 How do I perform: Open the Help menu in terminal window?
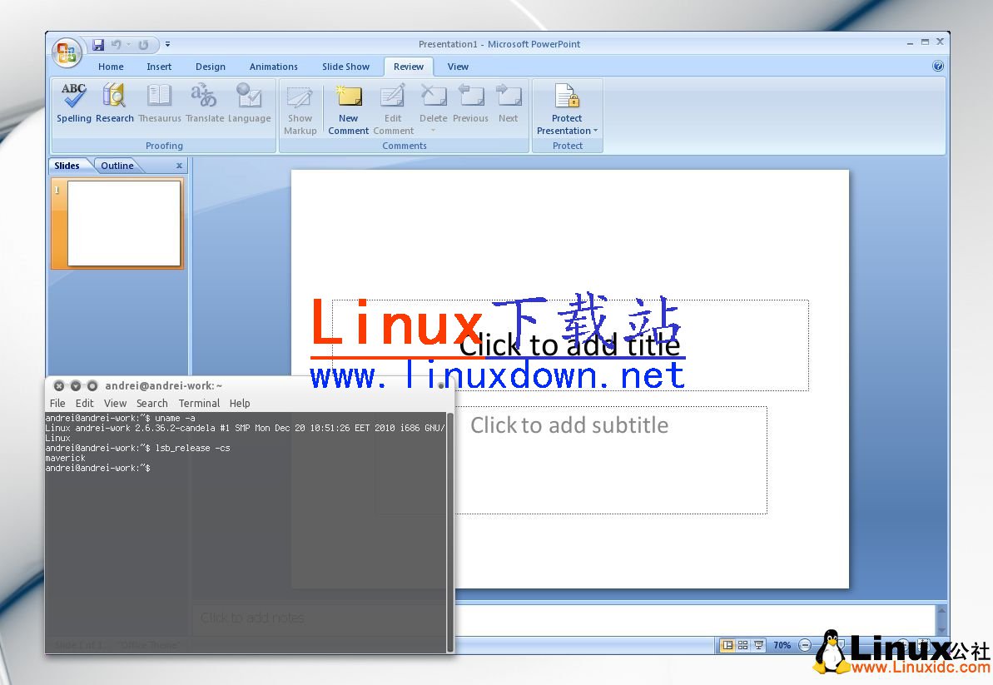240,404
